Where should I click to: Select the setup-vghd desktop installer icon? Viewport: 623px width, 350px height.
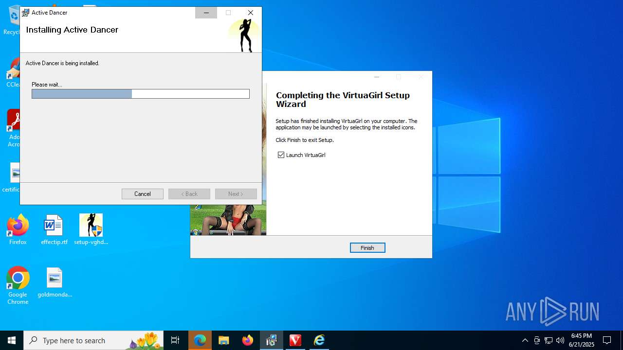point(91,230)
